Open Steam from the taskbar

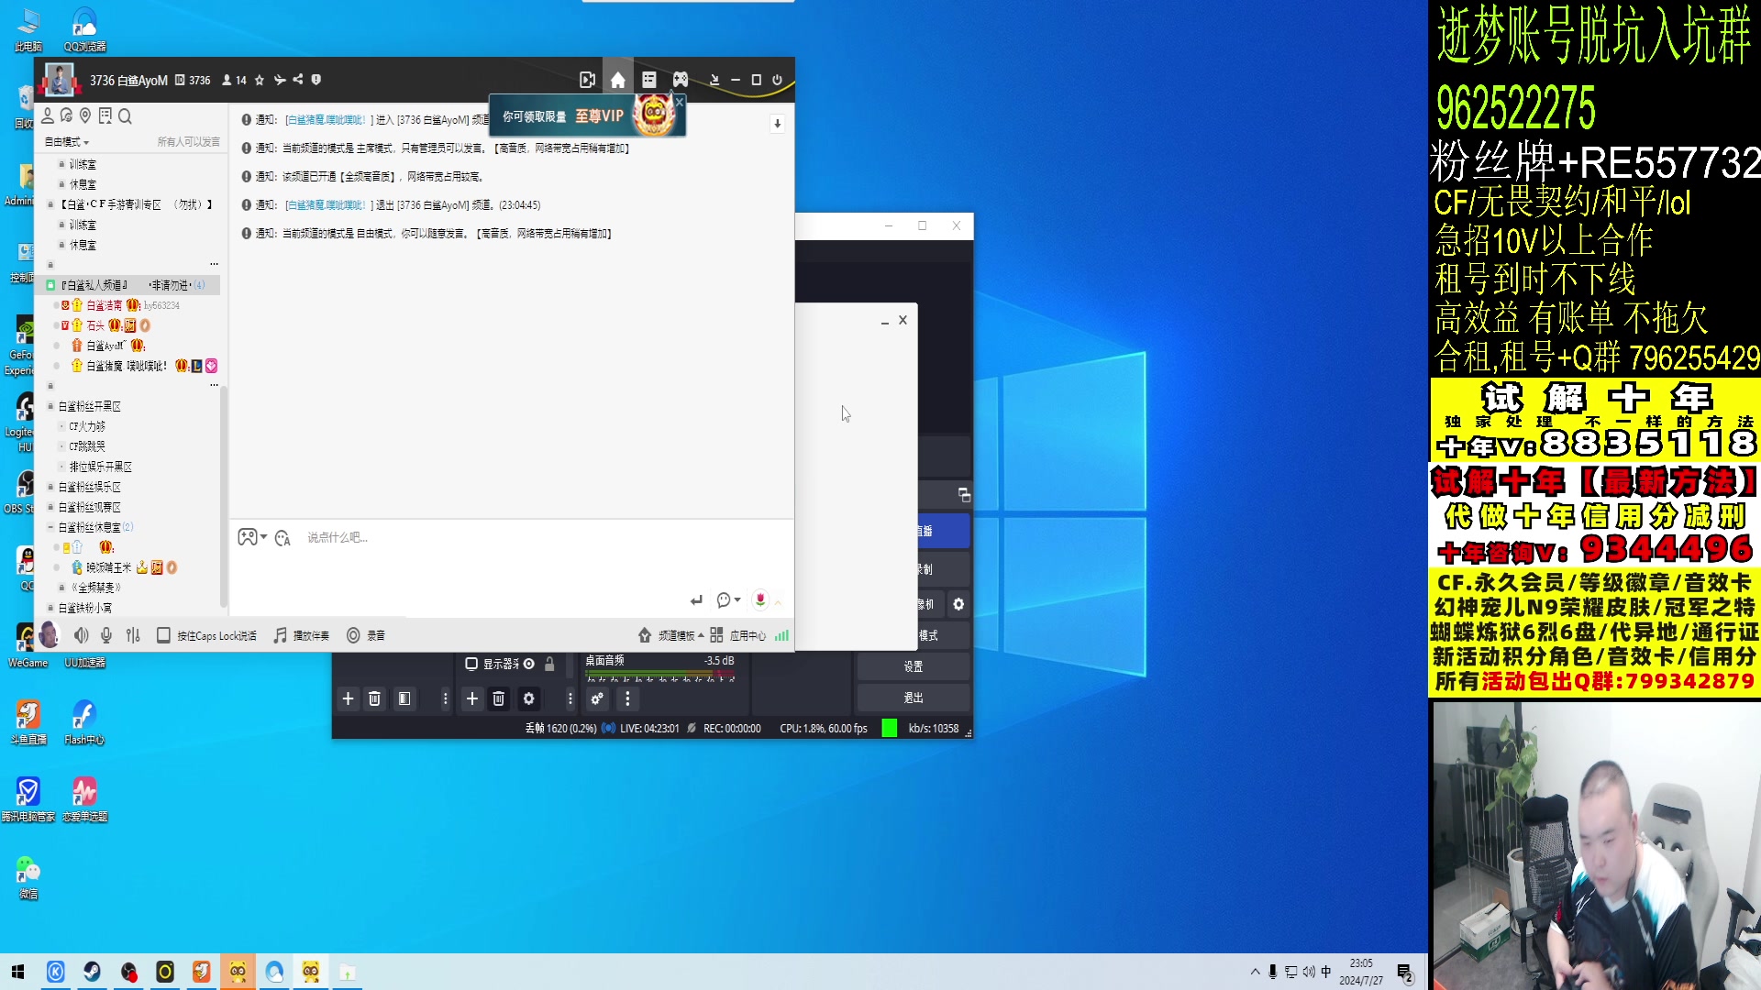pyautogui.click(x=92, y=972)
